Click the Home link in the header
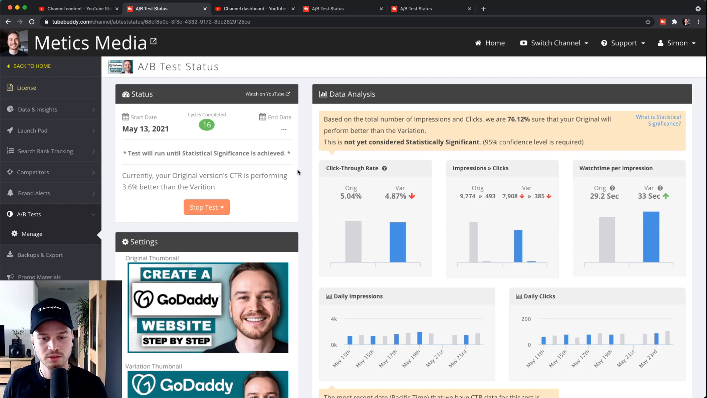Image resolution: width=707 pixels, height=398 pixels. (x=490, y=43)
